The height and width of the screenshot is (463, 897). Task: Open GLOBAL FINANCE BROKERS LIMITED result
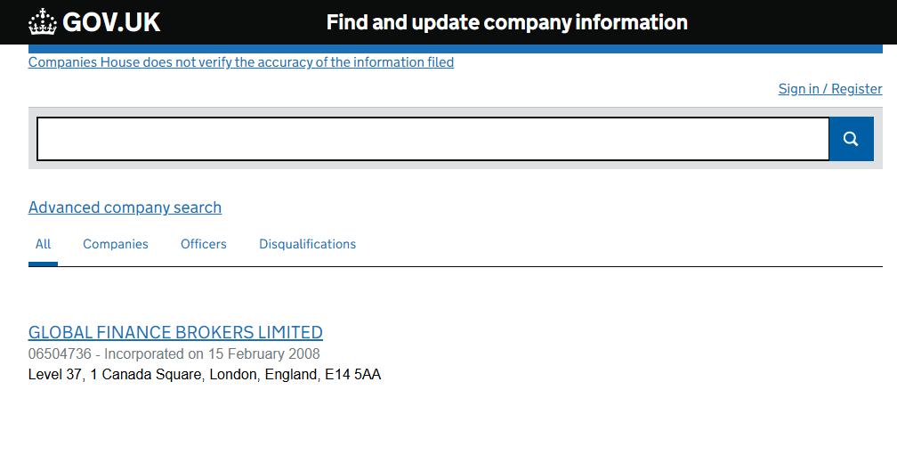(x=175, y=332)
